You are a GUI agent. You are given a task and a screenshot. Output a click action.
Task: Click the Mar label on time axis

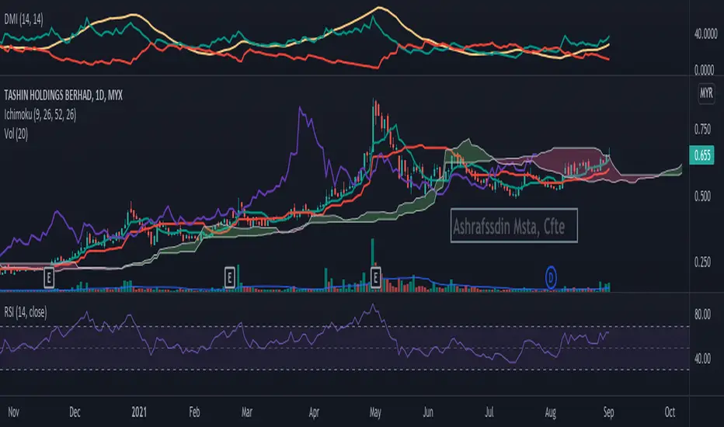pyautogui.click(x=247, y=411)
